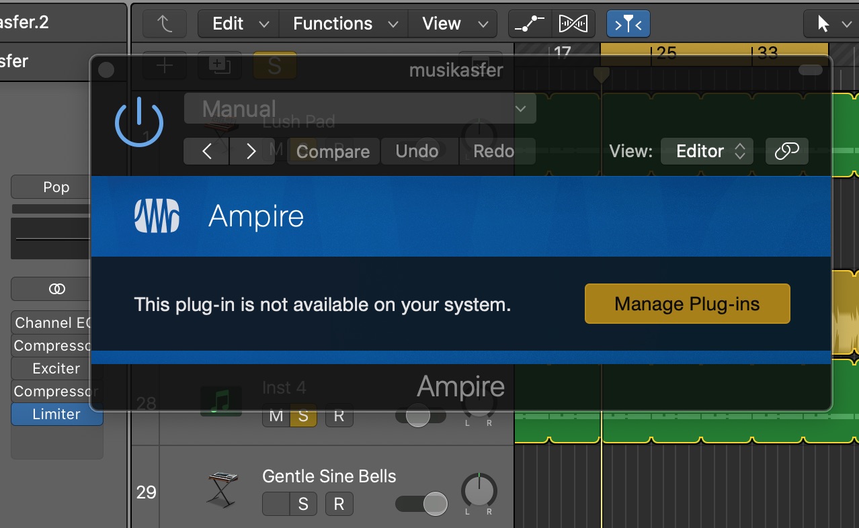Open the Channel EQ plug-in slot
This screenshot has width=859, height=528.
(x=56, y=323)
